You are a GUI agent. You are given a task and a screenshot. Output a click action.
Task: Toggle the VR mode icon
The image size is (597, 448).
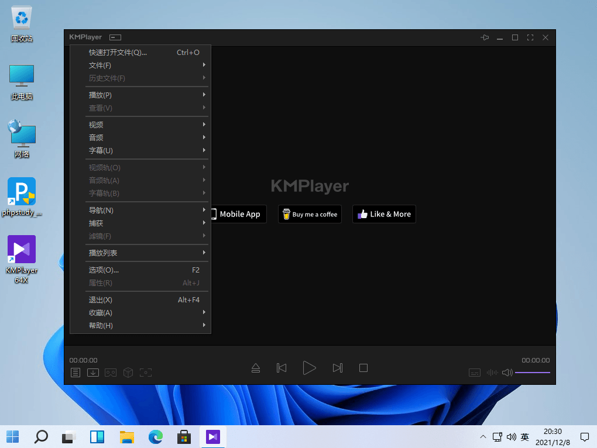(111, 373)
